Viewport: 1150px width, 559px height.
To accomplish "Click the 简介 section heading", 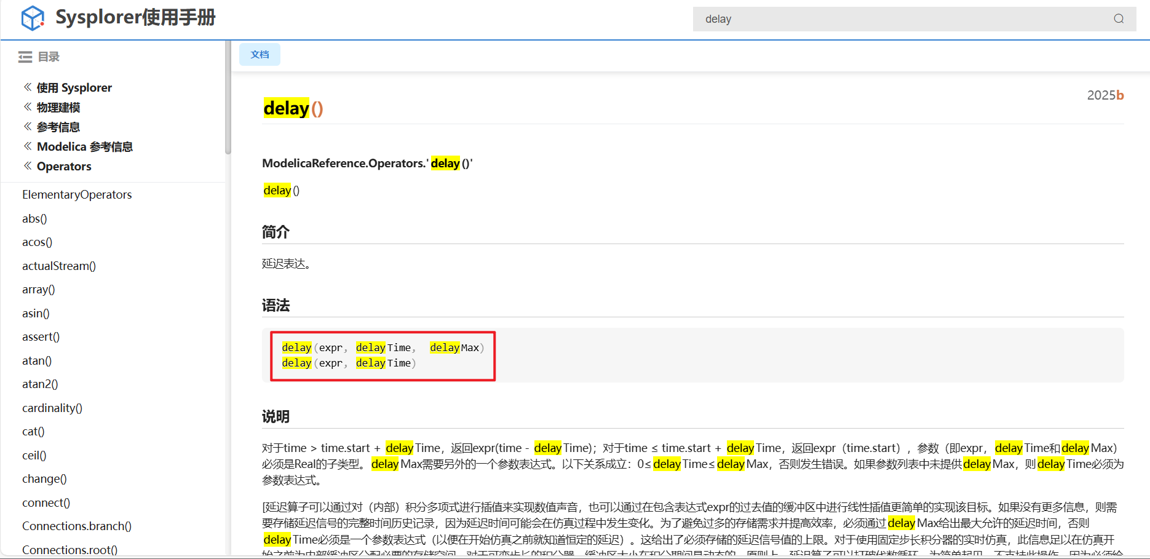I will click(x=276, y=232).
